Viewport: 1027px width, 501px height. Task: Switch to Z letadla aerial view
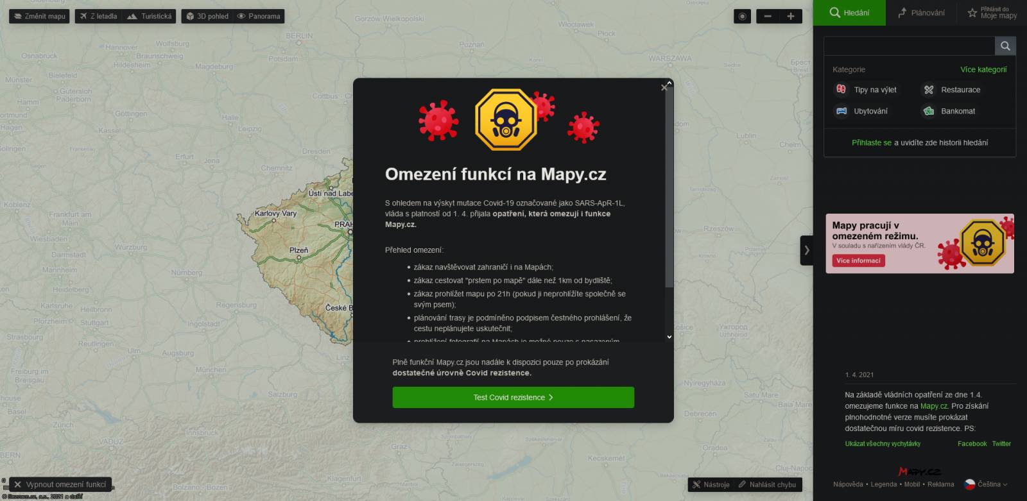click(99, 16)
